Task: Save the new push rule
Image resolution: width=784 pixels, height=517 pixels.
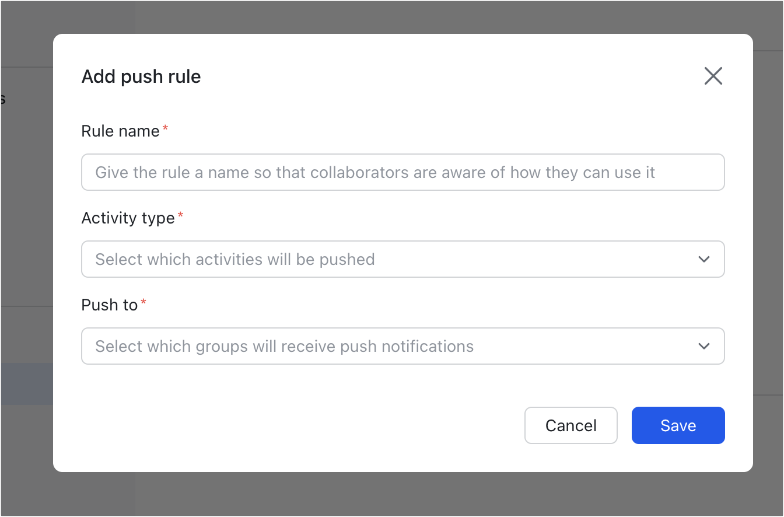Action: (678, 425)
